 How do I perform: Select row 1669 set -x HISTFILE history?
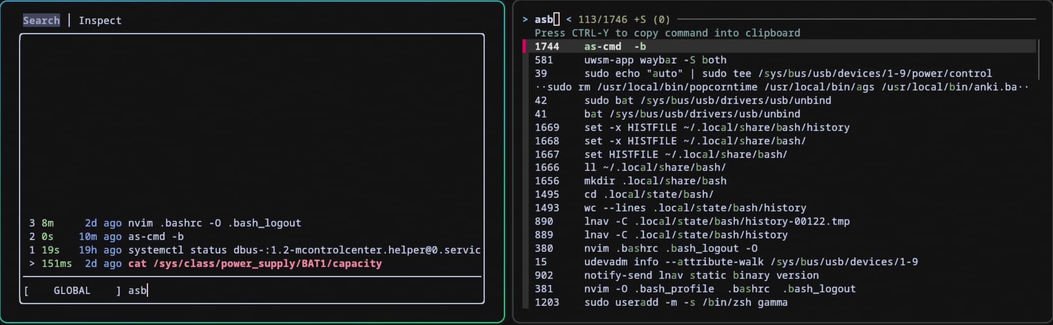click(779, 128)
